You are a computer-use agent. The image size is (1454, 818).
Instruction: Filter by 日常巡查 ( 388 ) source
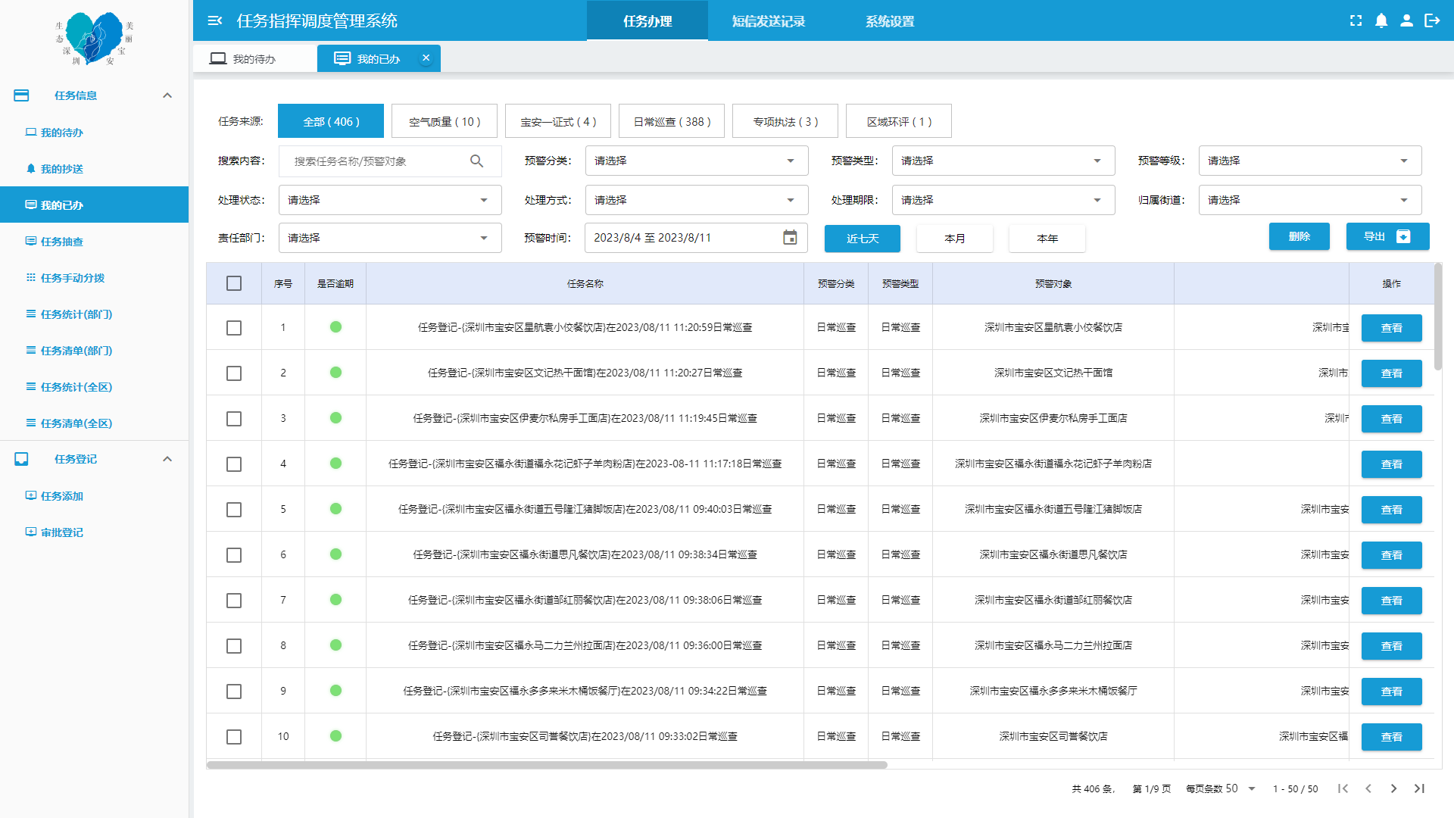(x=672, y=121)
